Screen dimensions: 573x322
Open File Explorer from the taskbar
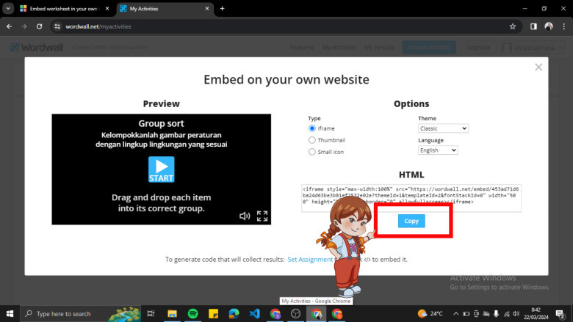tap(172, 314)
